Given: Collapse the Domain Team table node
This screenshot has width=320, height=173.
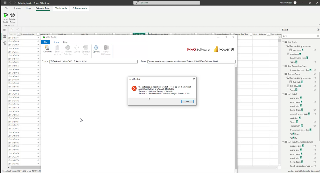Looking at the screenshot, I should pos(283,74).
